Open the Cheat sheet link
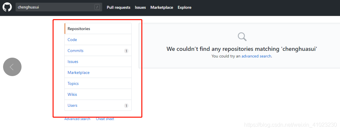This screenshot has width=340, height=131. (x=105, y=119)
